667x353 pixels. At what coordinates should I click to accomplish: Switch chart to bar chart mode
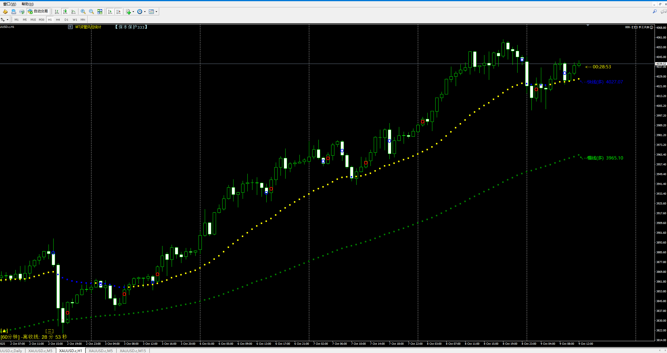(x=57, y=12)
